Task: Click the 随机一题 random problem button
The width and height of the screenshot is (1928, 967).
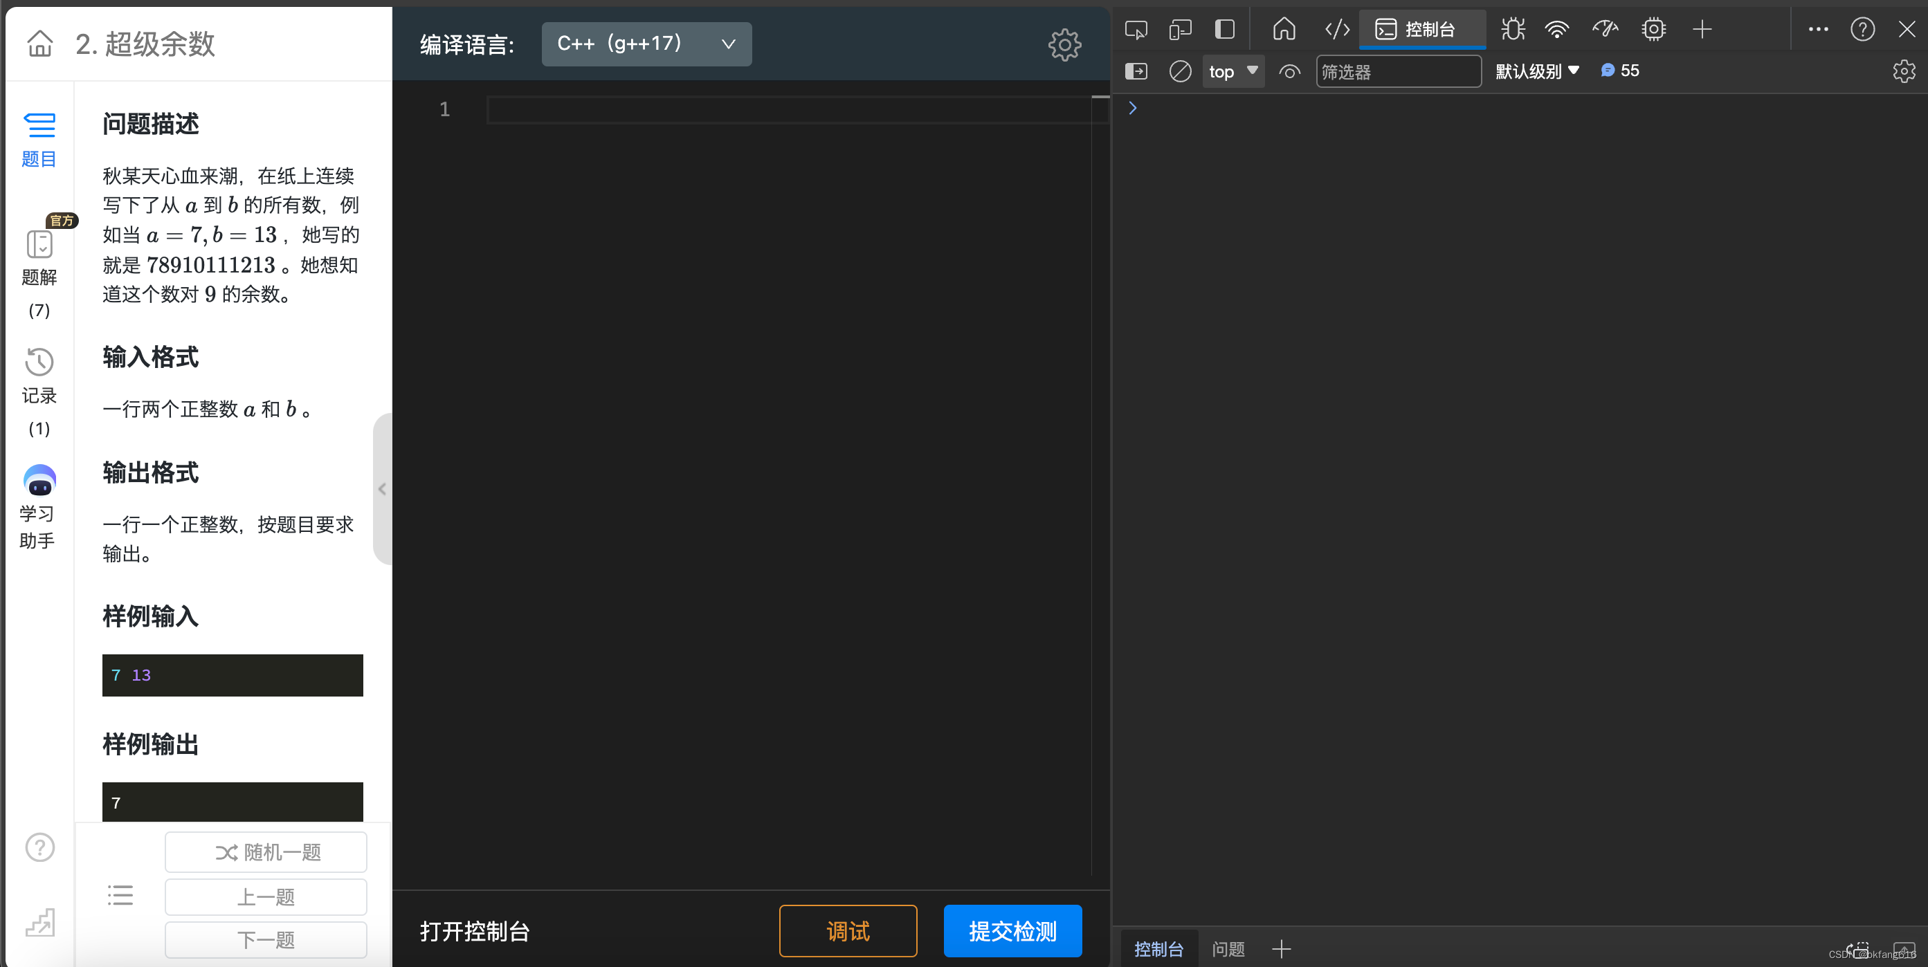Action: [x=266, y=853]
